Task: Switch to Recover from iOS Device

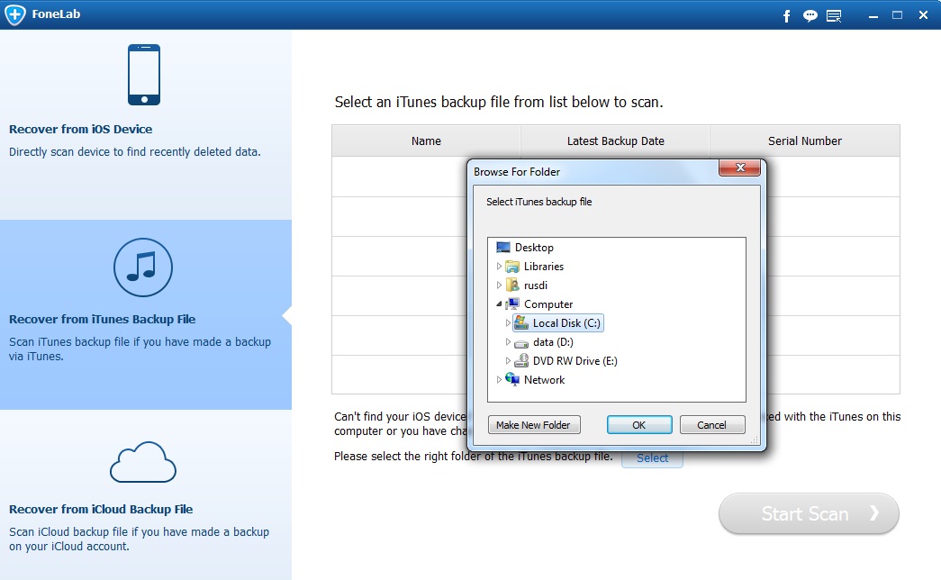Action: click(x=146, y=125)
